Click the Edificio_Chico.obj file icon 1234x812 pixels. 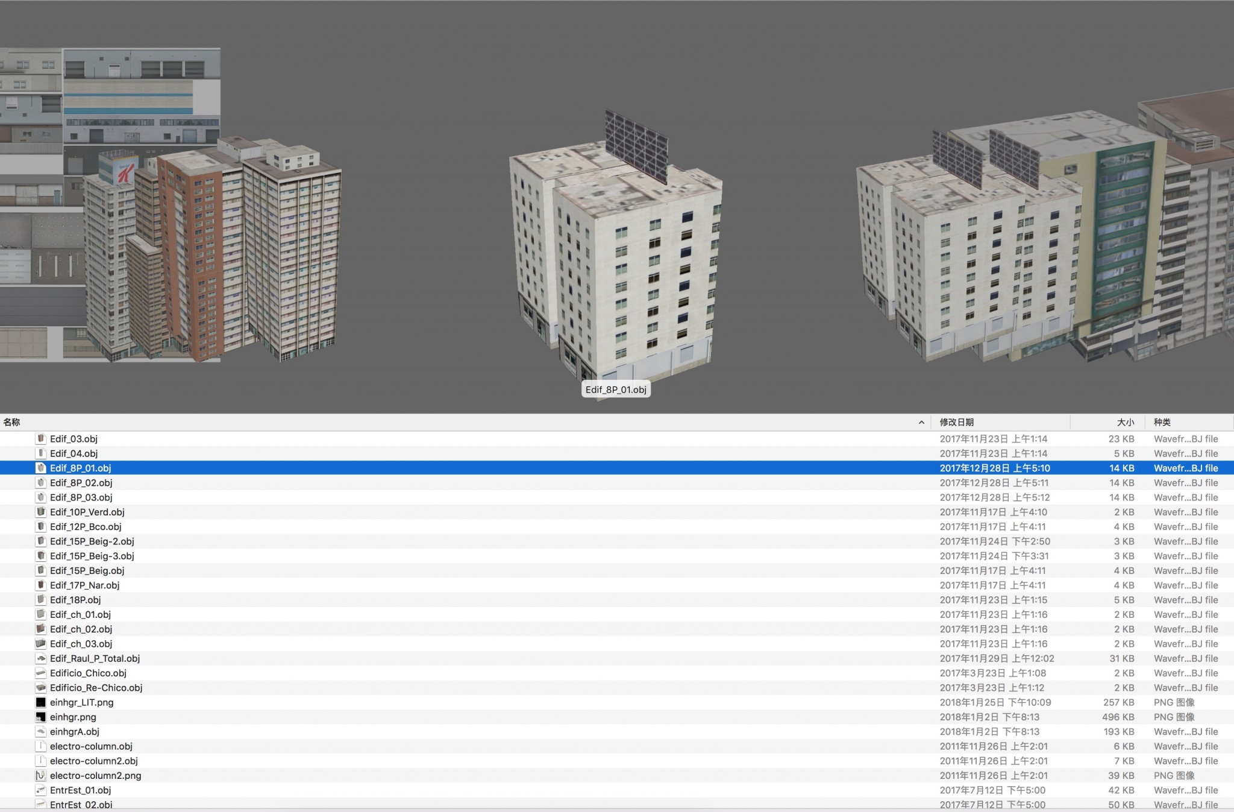41,673
